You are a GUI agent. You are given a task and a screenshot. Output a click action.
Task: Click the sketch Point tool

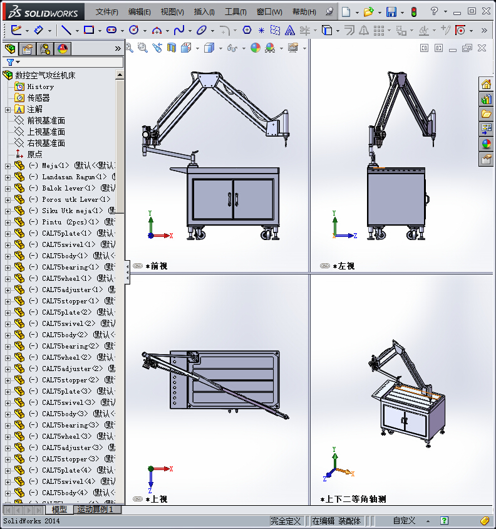261,31
